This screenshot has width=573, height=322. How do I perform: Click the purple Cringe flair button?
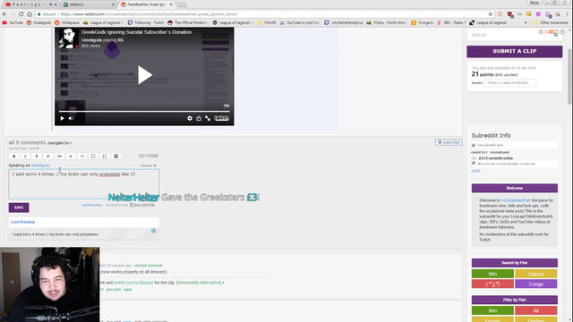point(536,284)
